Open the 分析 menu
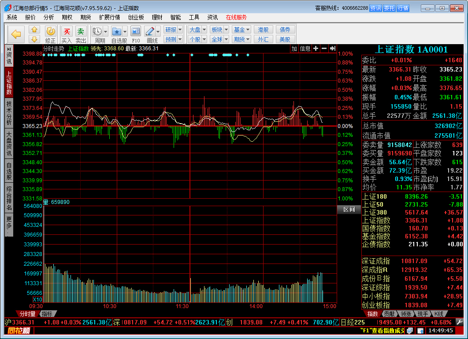This screenshot has width=468, height=339. (x=48, y=17)
